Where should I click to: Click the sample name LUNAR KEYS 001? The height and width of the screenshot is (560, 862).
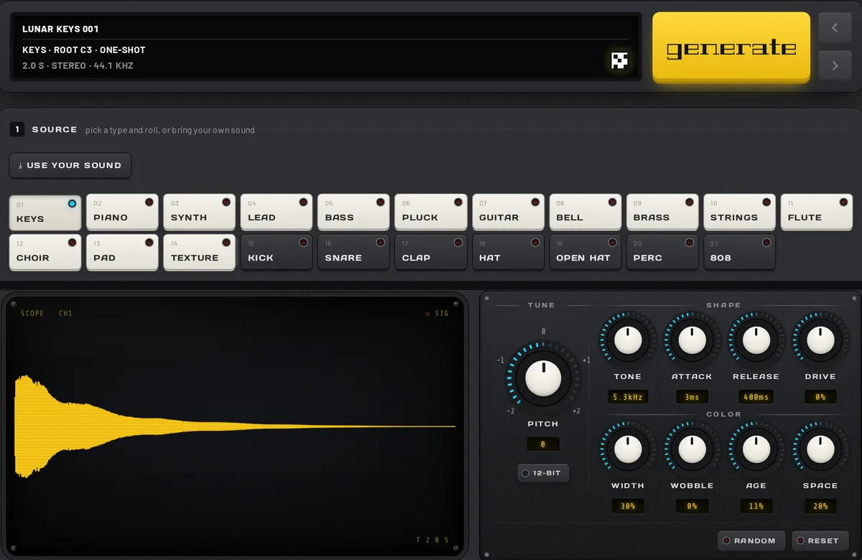coord(60,29)
